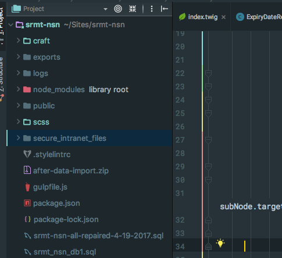Click the srmt-nsn-all-repaired-4-19-2017.sql file icon

27,236
